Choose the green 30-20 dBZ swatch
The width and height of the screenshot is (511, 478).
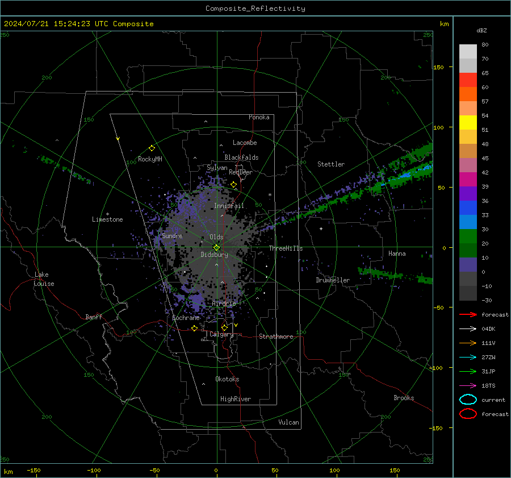(x=468, y=236)
